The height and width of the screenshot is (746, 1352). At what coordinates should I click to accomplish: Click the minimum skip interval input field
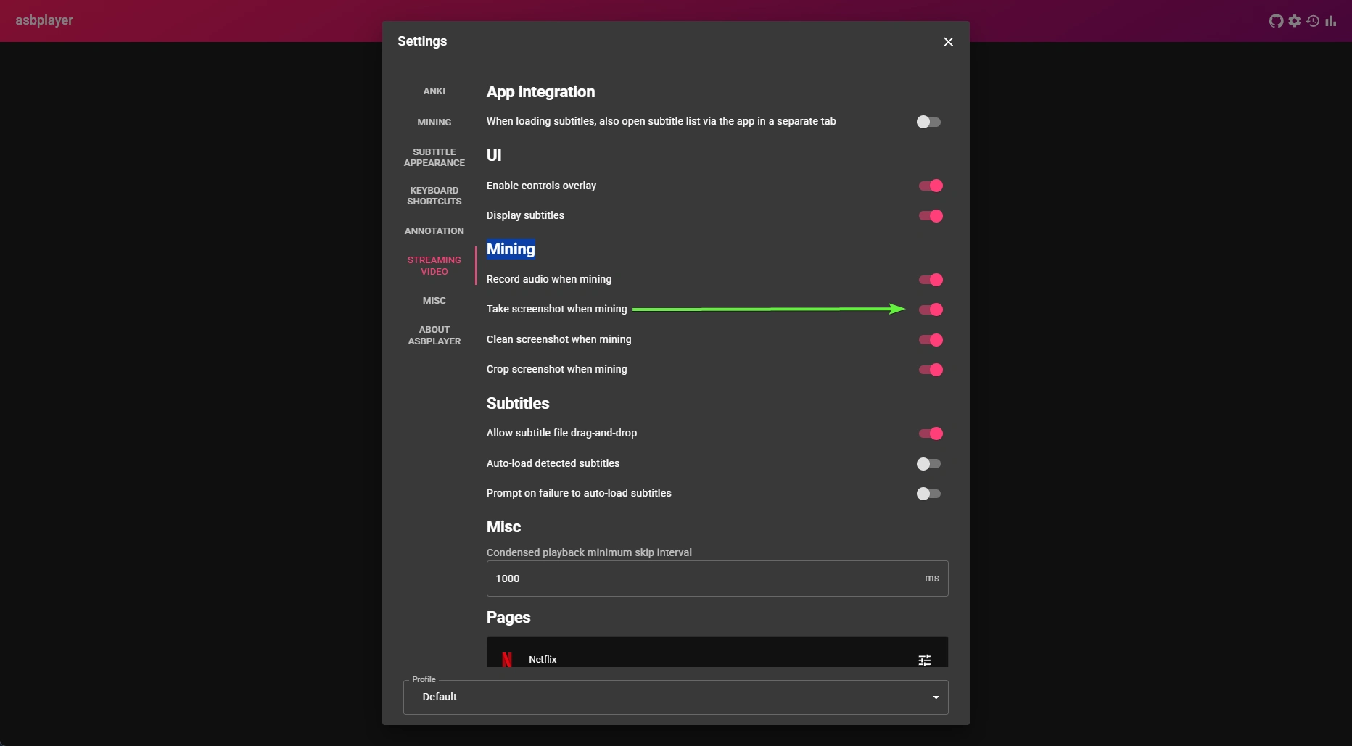click(x=717, y=579)
